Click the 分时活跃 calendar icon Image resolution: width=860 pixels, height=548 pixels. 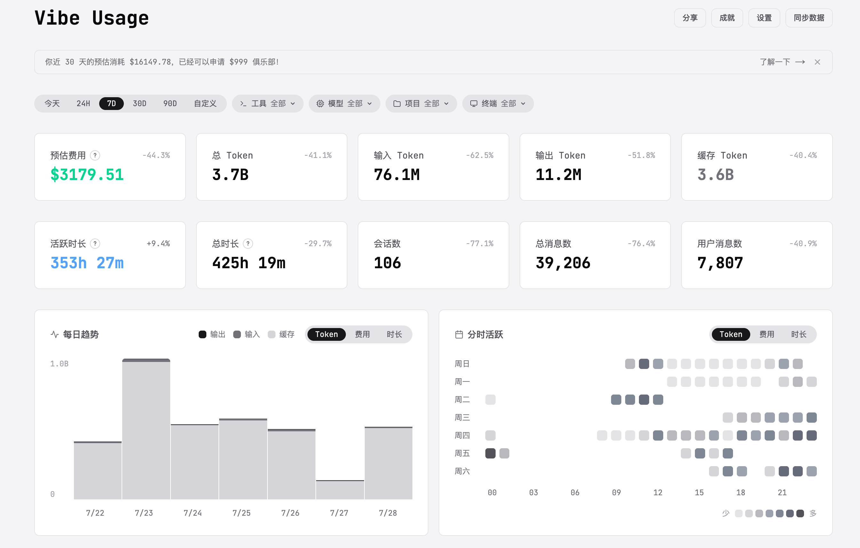coord(459,334)
